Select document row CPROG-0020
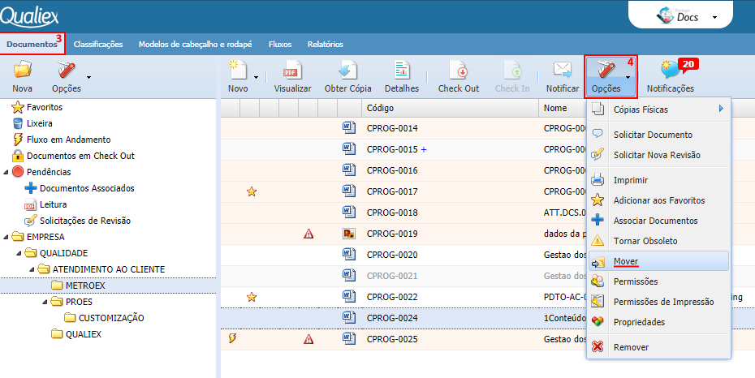This screenshot has height=378, width=755. (403, 255)
